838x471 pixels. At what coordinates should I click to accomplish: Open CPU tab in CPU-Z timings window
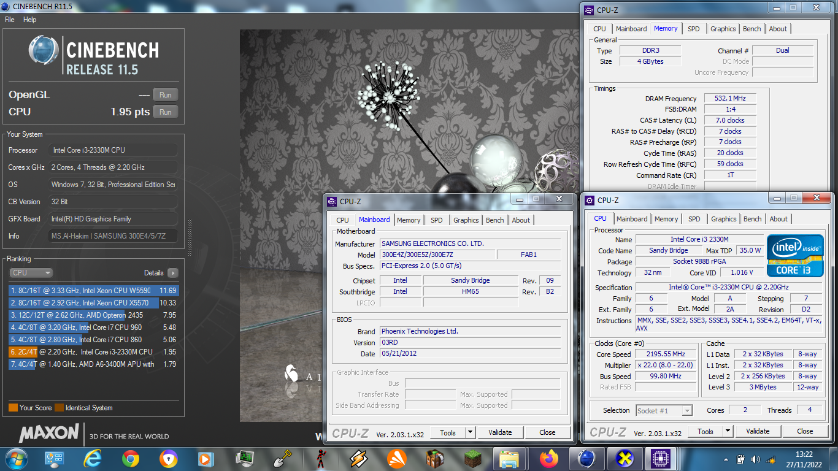point(599,29)
